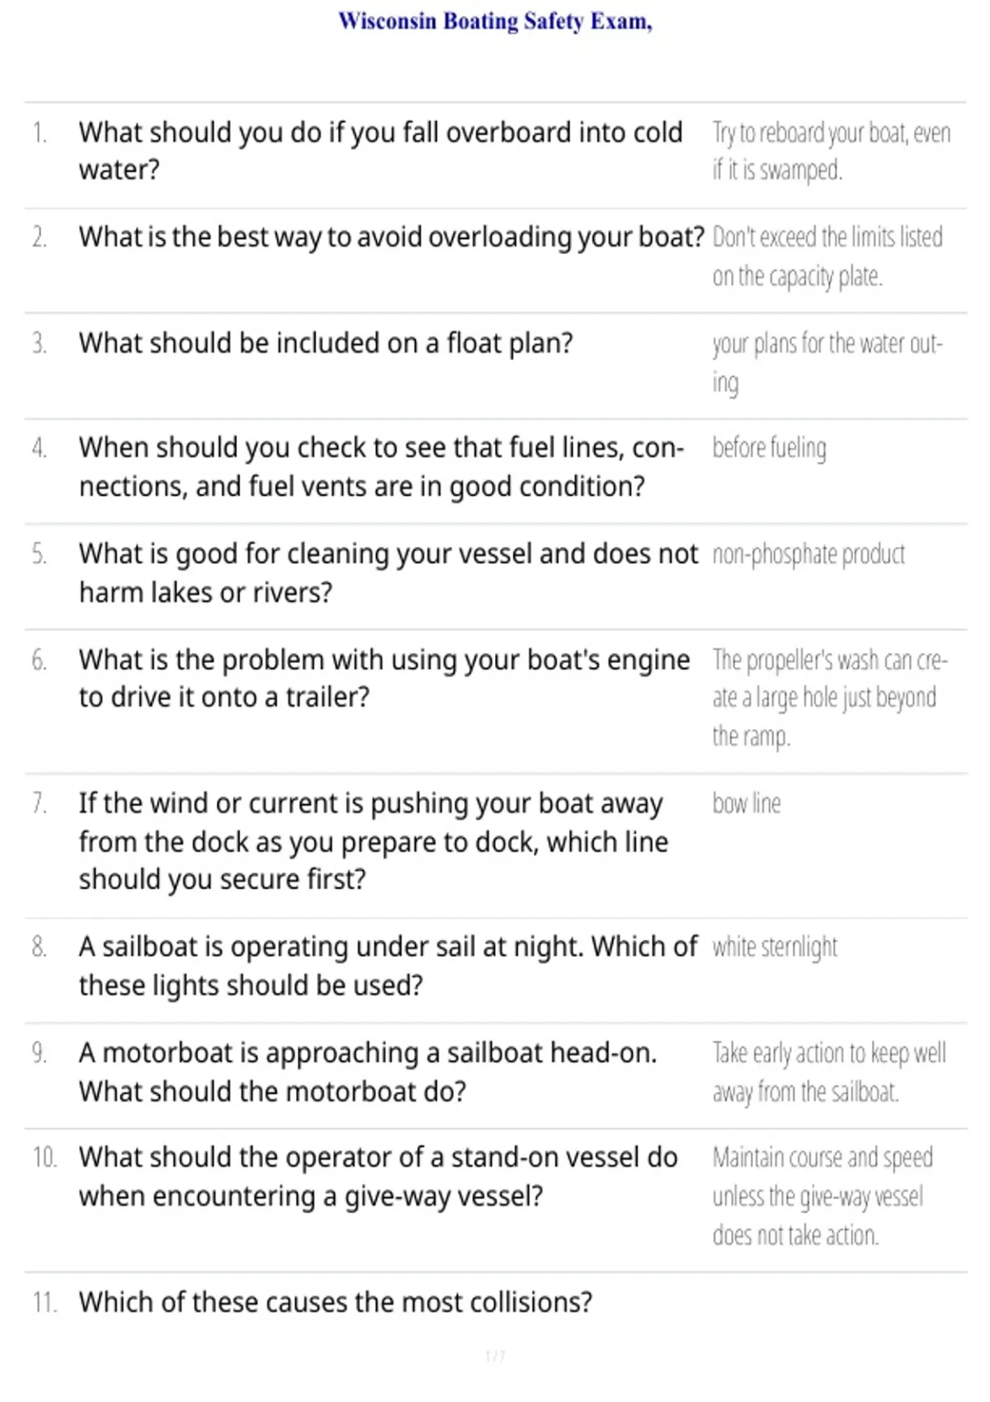Select question 1 about falling overboard
The width and height of the screenshot is (990, 1402).
[380, 151]
